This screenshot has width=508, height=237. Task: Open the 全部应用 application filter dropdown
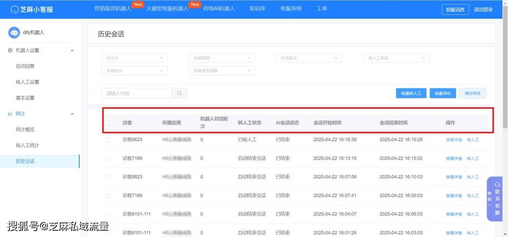(221, 58)
